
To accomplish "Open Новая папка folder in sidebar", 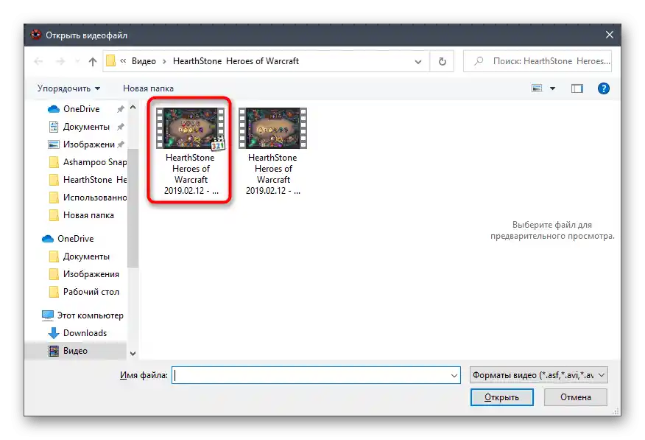I will (x=88, y=215).
